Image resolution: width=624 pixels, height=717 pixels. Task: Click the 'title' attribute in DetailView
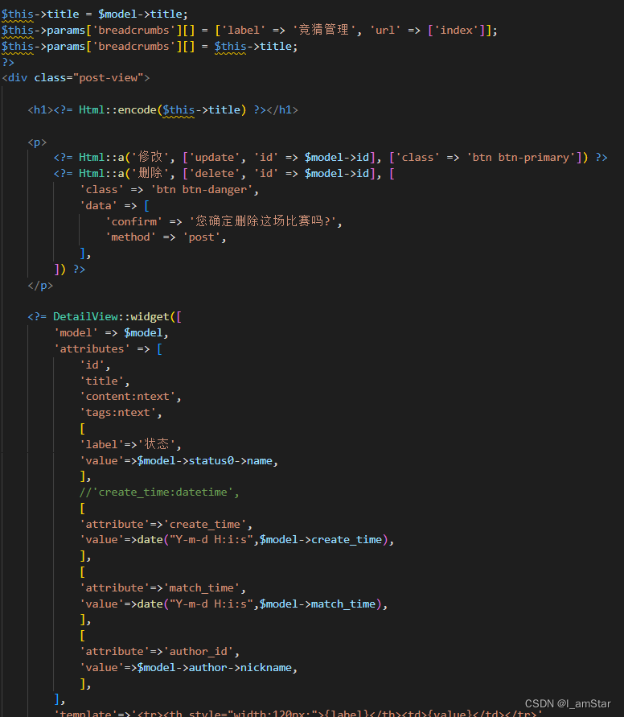(x=102, y=381)
